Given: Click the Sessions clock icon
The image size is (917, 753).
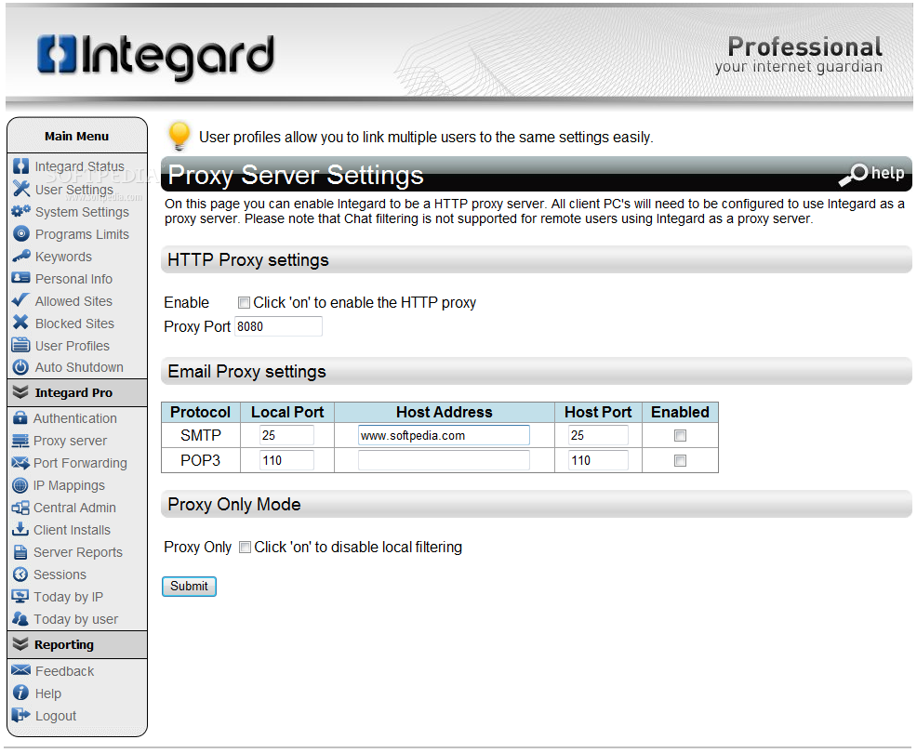Looking at the screenshot, I should [x=20, y=575].
